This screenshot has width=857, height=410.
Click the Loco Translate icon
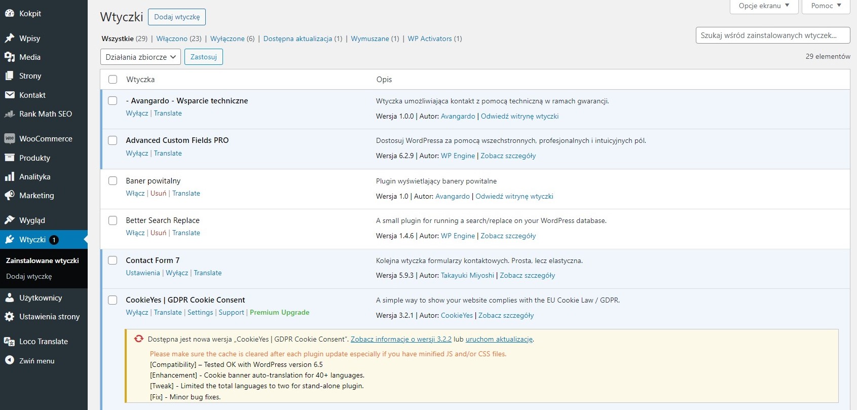[9, 342]
